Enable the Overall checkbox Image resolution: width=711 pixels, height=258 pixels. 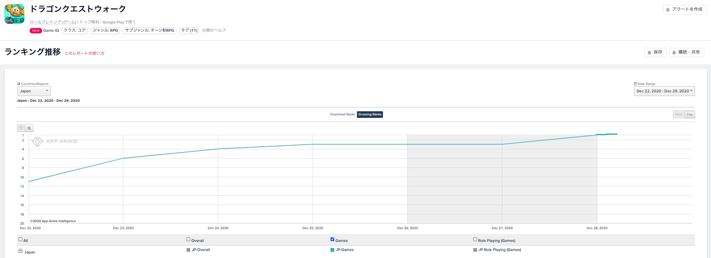pos(188,239)
